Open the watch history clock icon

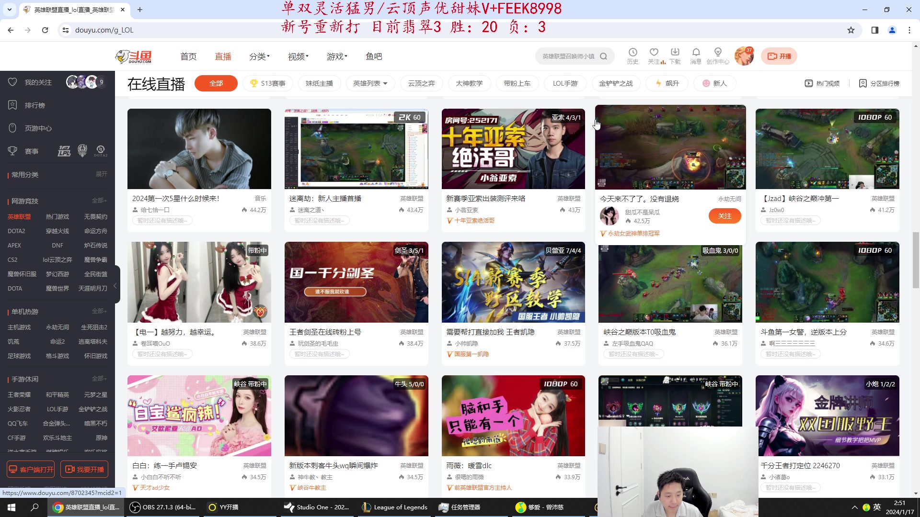point(632,52)
